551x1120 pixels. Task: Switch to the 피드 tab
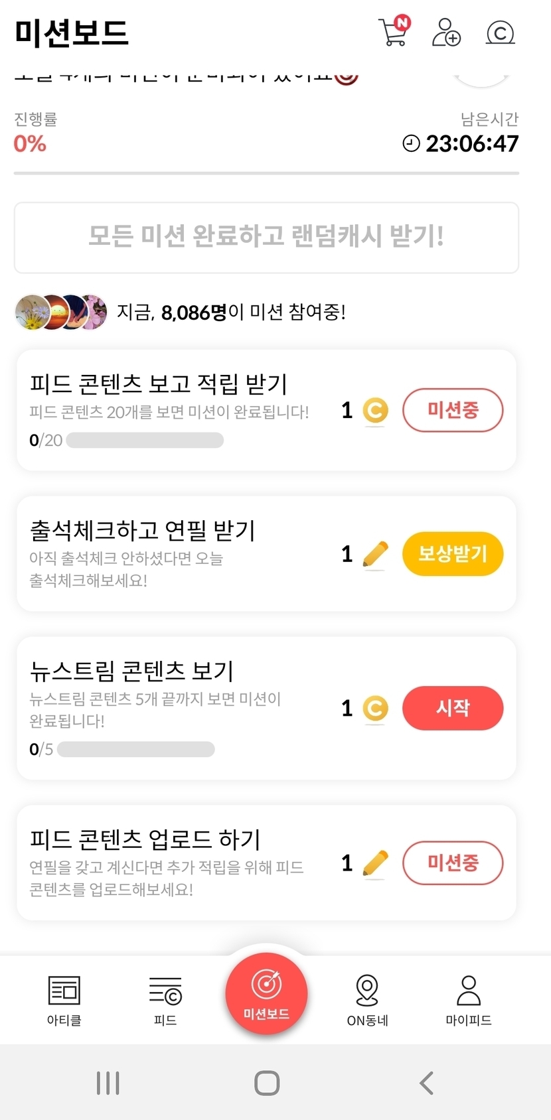165,999
